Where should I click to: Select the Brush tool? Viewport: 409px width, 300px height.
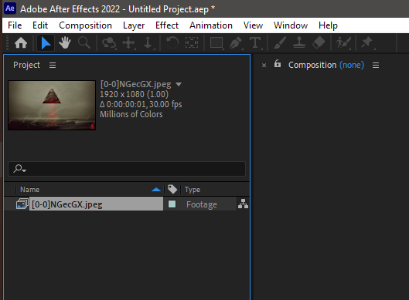(280, 43)
